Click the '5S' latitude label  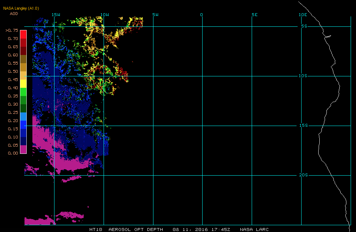point(304,26)
